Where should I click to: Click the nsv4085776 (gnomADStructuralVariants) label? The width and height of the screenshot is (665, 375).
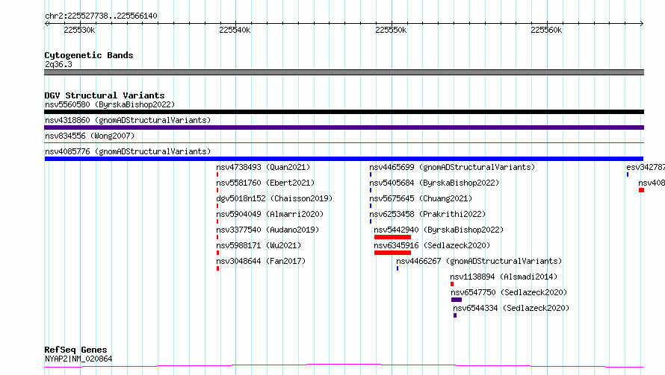coord(128,151)
